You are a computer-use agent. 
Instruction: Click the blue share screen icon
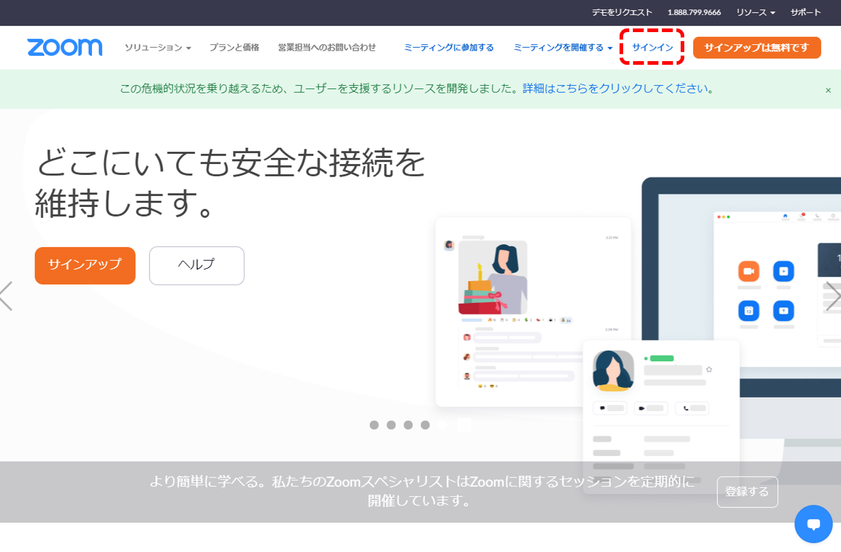pyautogui.click(x=784, y=310)
